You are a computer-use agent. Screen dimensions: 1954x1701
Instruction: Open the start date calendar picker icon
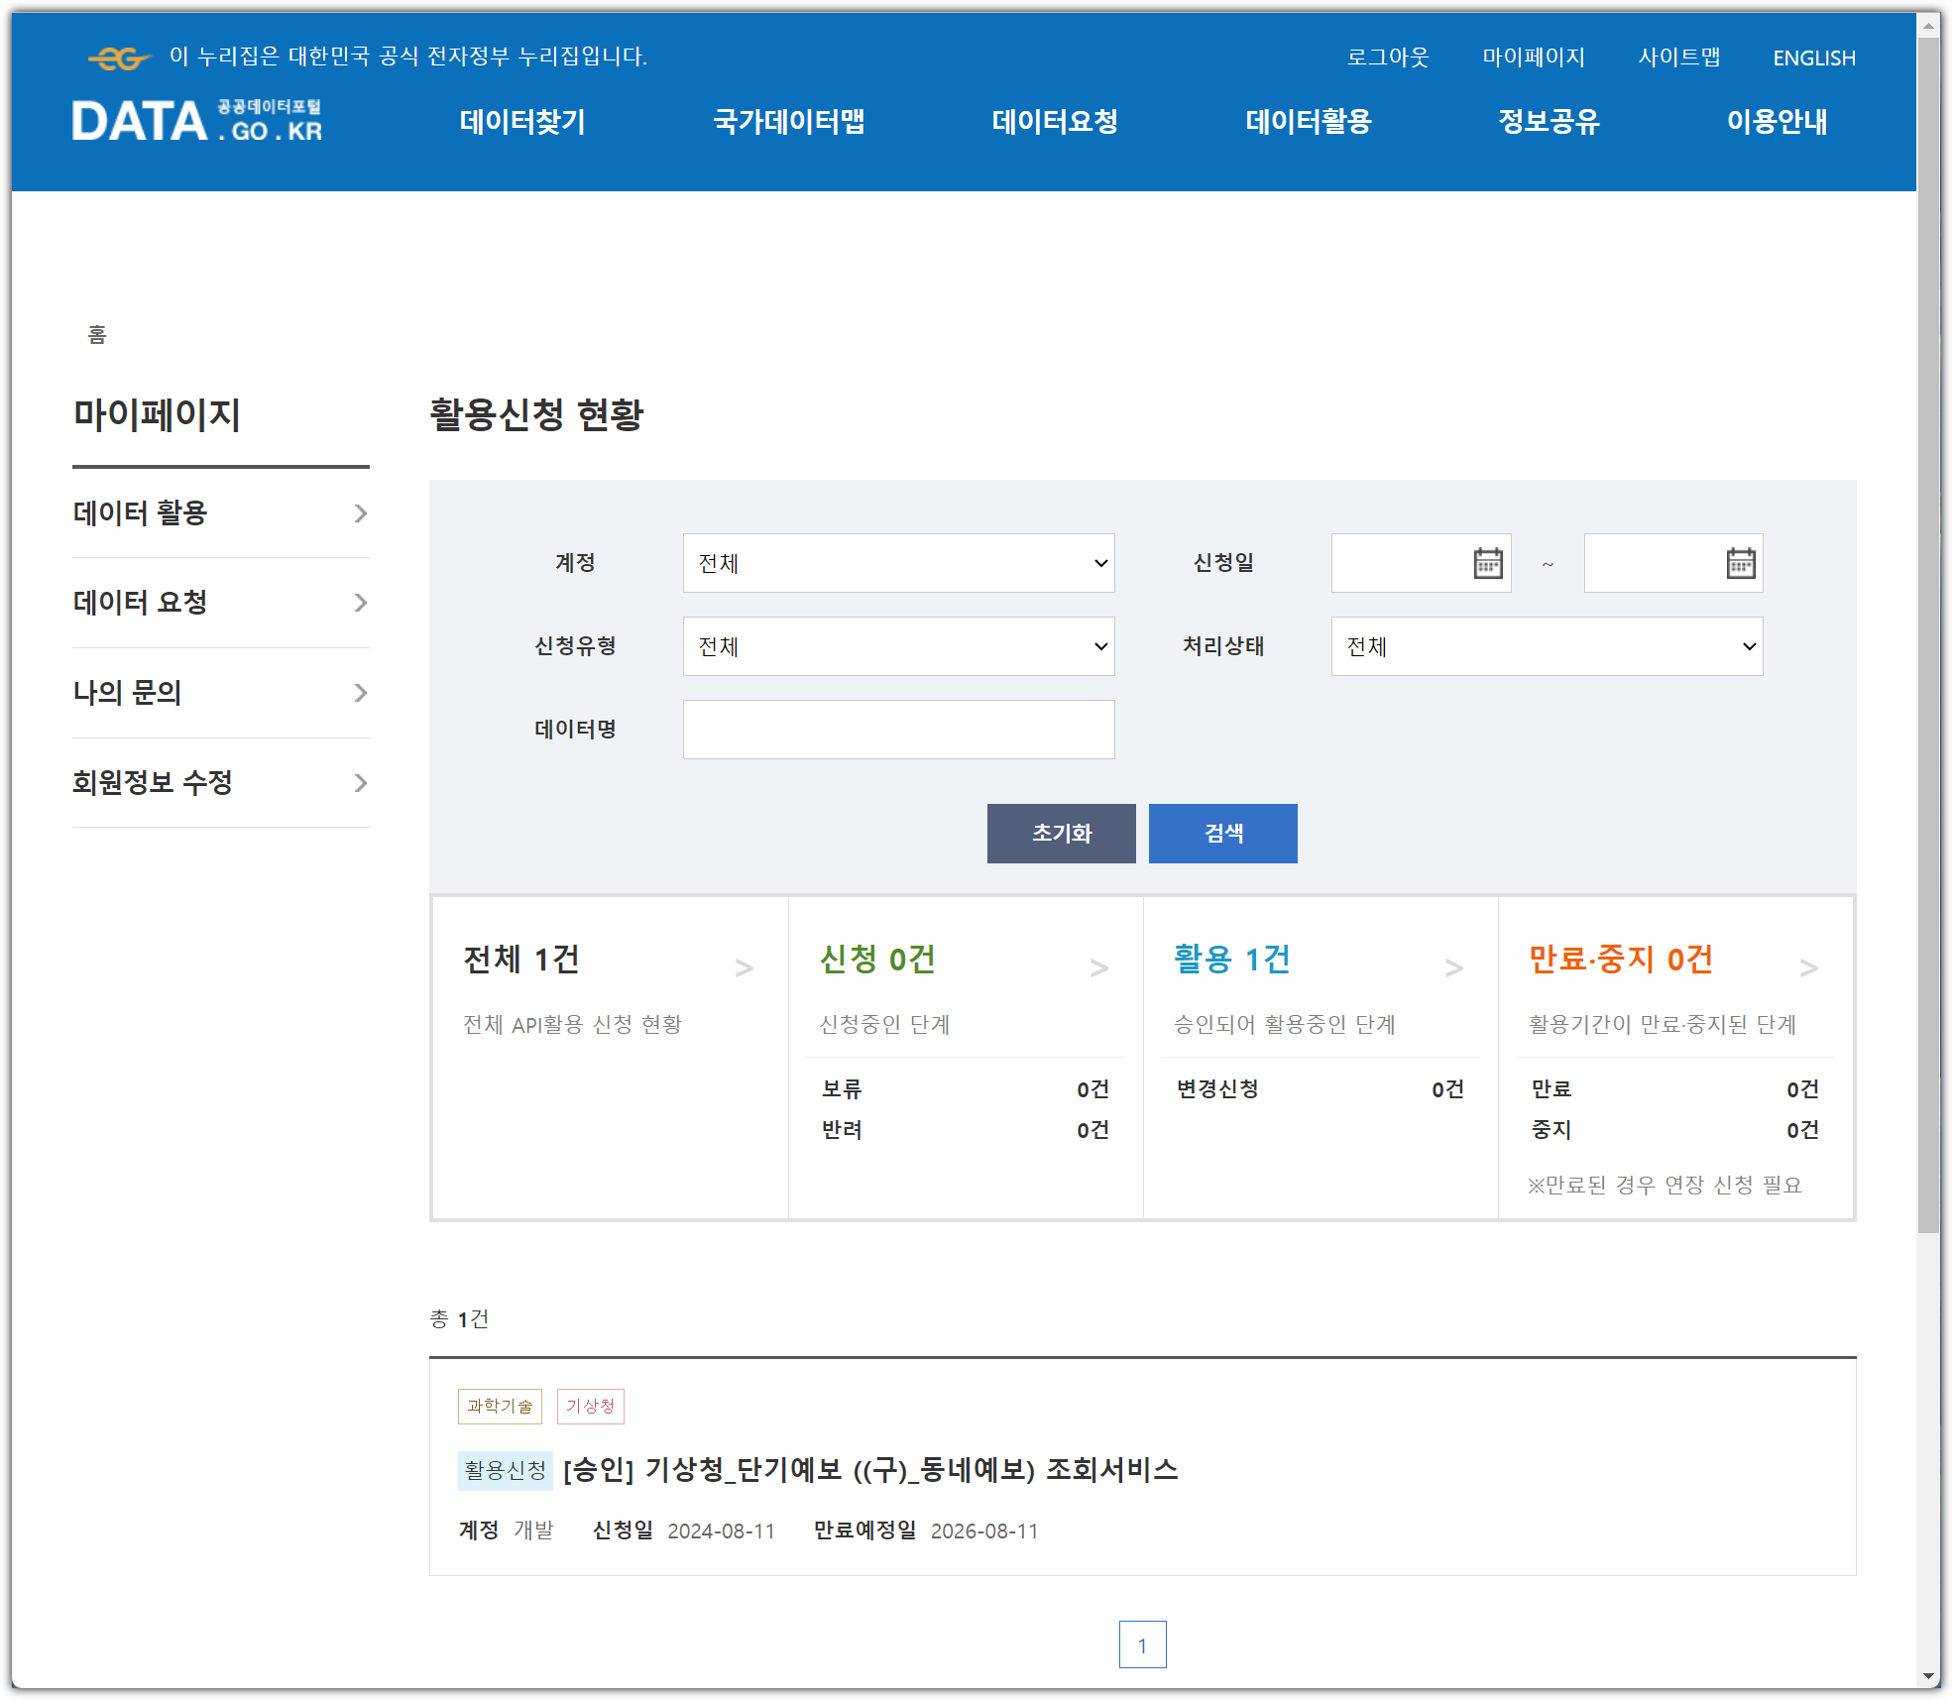(x=1487, y=563)
